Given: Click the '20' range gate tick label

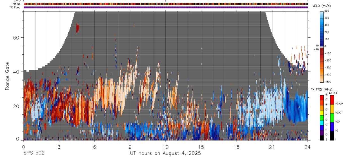Looking at the screenshot, I should click(16, 106).
